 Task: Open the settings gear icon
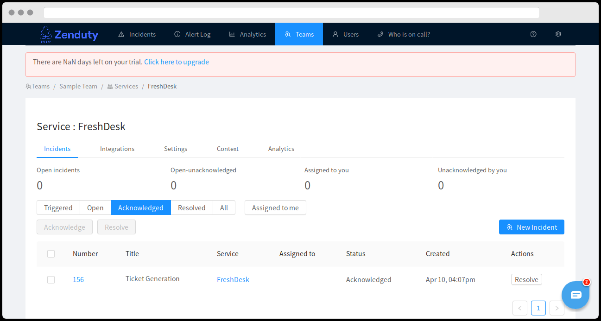point(558,34)
